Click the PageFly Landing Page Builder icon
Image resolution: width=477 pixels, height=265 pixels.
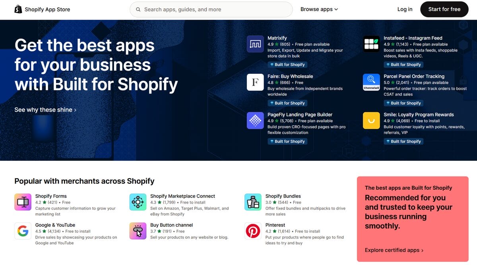[x=255, y=120]
